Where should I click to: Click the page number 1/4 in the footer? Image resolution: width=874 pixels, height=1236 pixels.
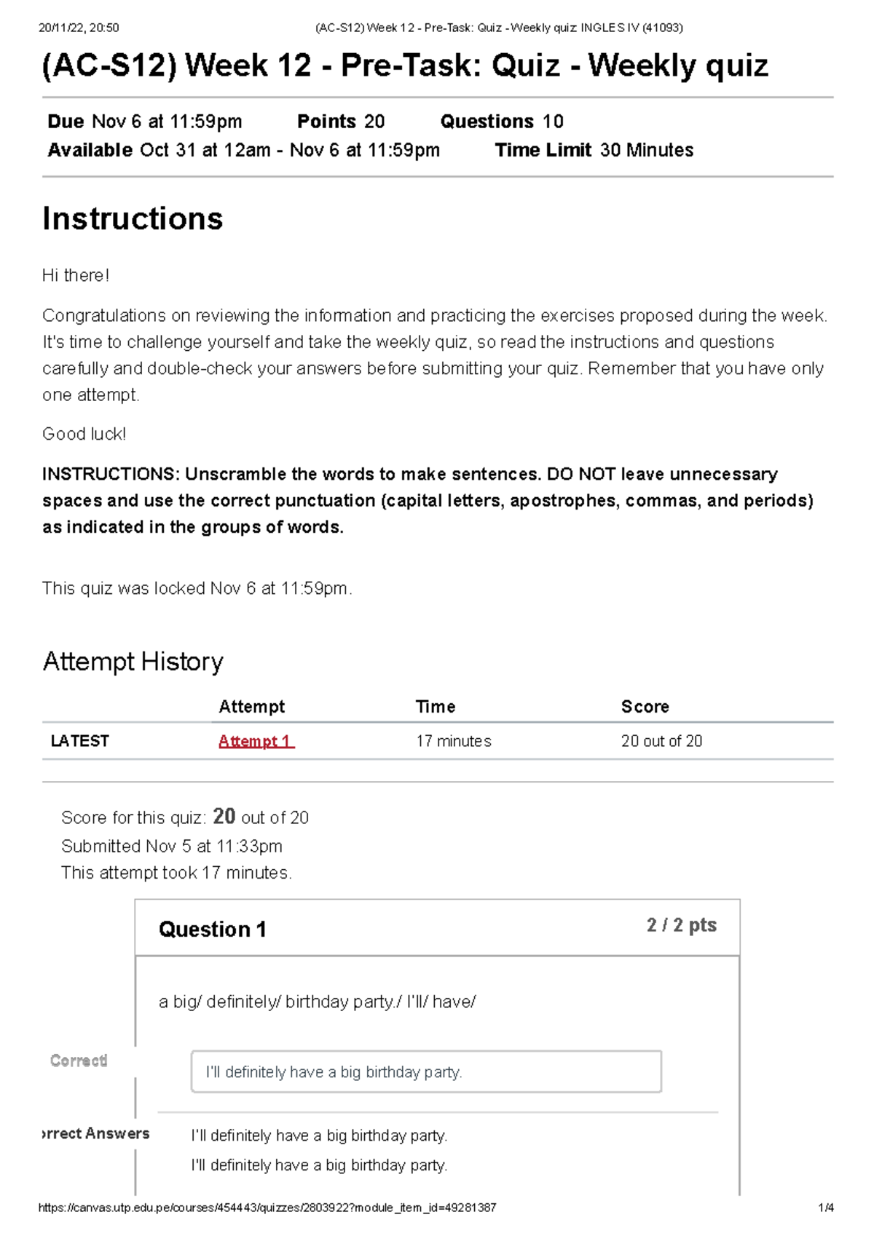click(x=826, y=1208)
